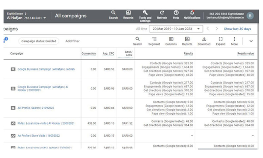View Notifications bell
The height and width of the screenshot is (158, 263).
point(192,15)
